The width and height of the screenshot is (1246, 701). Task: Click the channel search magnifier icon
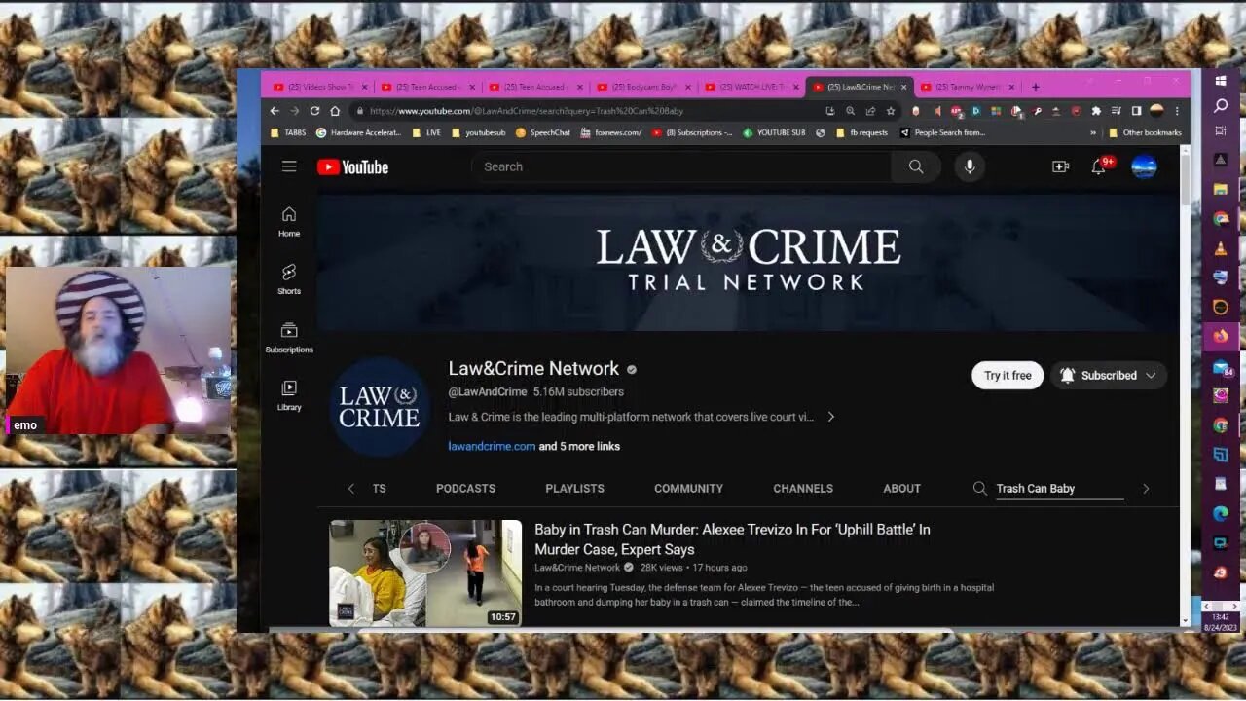point(980,488)
